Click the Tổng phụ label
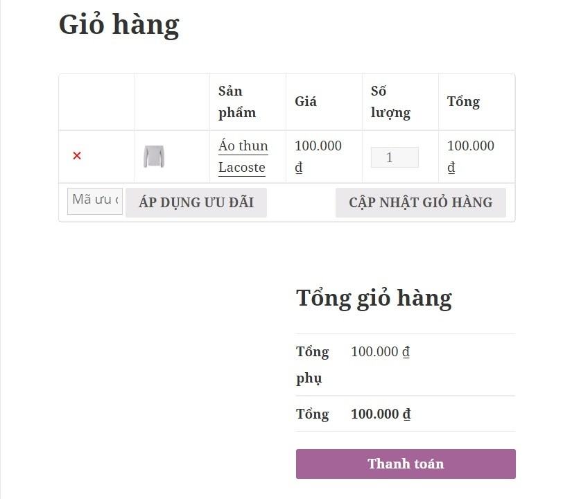Viewport: 572px width, 499px height. click(312, 365)
